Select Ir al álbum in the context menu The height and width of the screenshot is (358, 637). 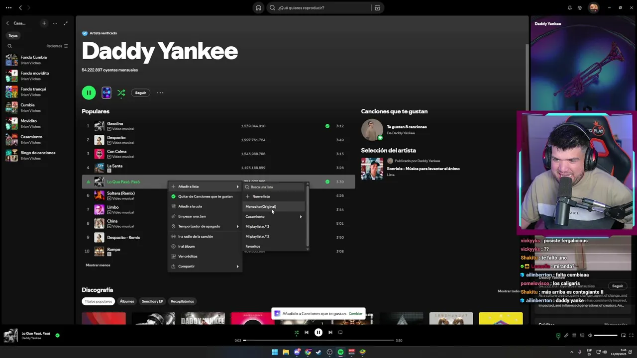coord(205,246)
